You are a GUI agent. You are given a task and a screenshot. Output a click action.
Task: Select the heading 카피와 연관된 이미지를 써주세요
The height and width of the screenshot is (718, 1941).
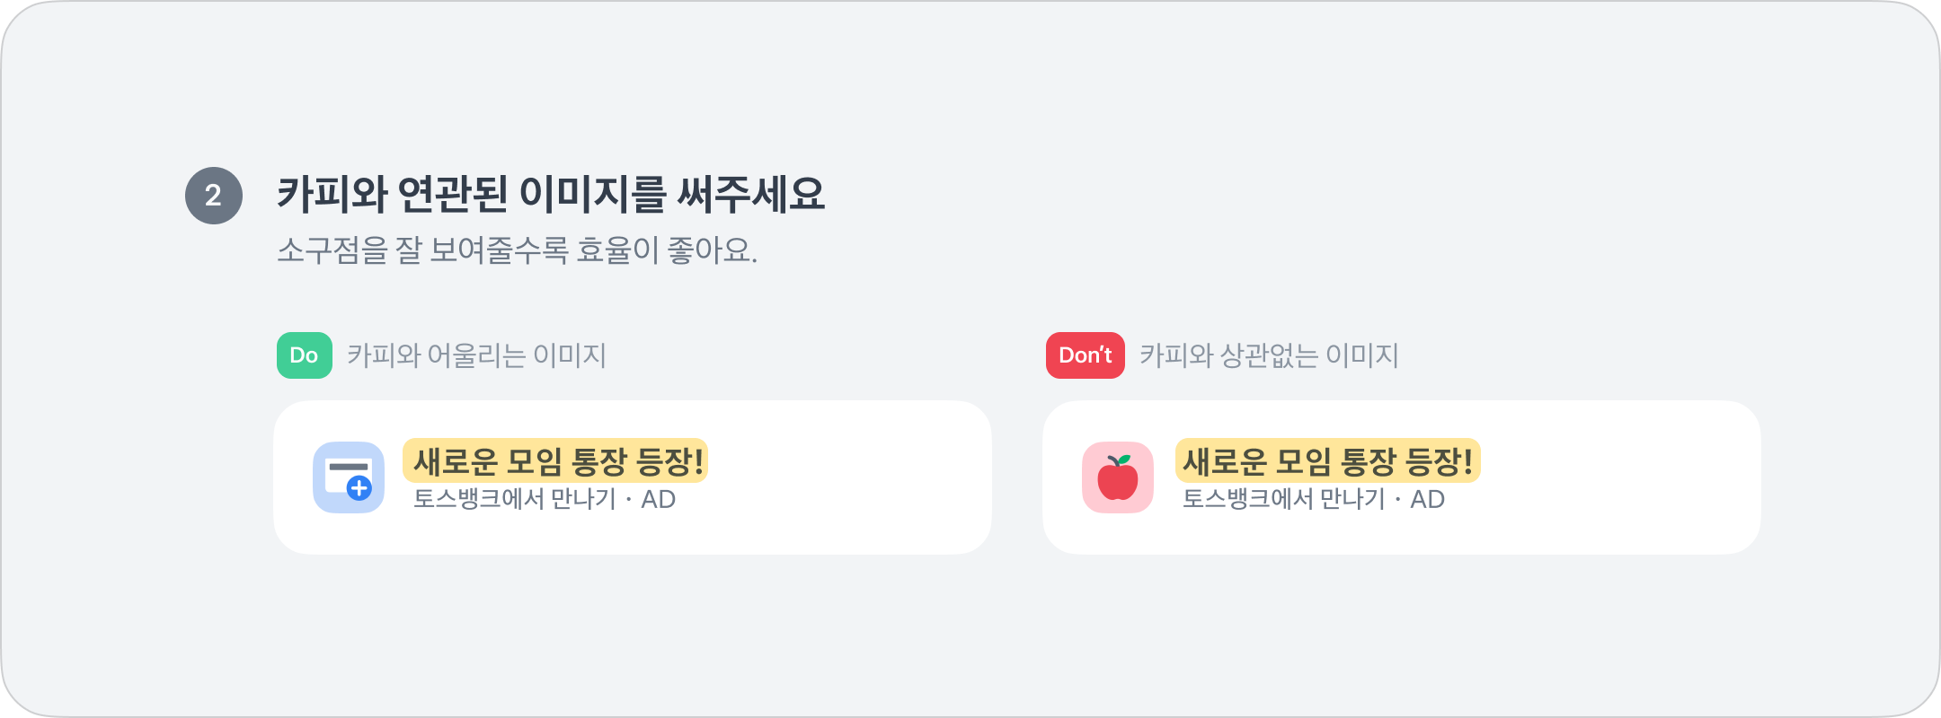(550, 194)
